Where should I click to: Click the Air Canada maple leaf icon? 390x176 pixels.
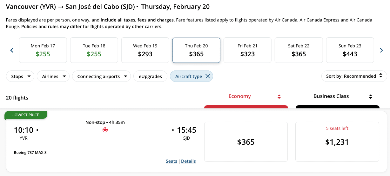pos(105,130)
